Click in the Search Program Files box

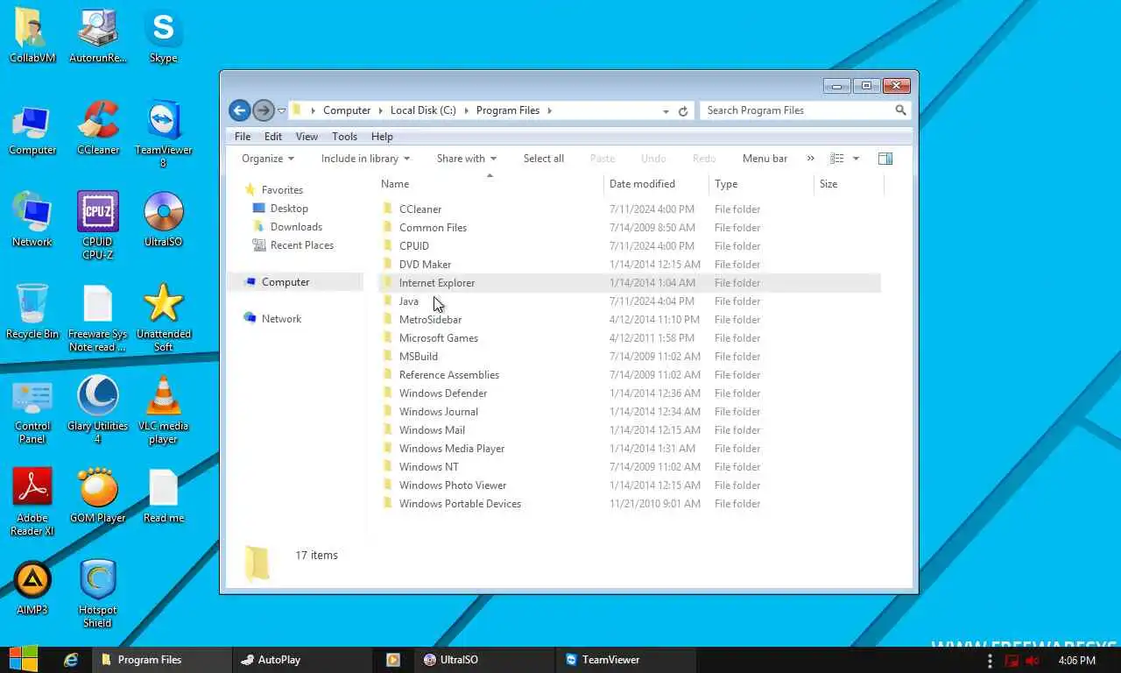[795, 110]
